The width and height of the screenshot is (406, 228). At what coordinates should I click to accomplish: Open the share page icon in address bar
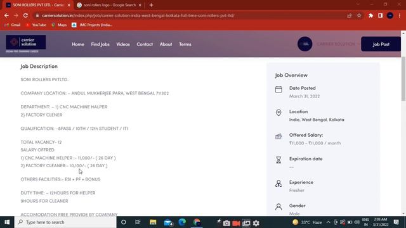click(x=350, y=15)
